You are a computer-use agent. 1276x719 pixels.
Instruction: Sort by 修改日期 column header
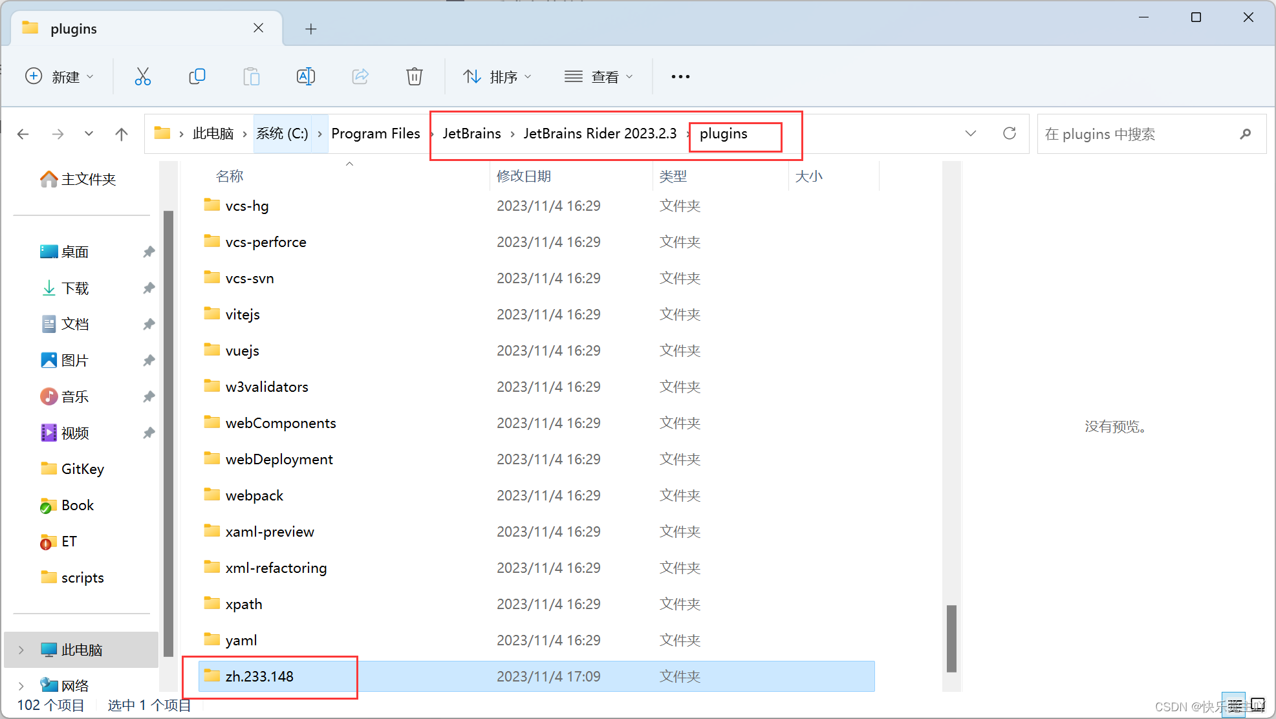[x=524, y=176]
